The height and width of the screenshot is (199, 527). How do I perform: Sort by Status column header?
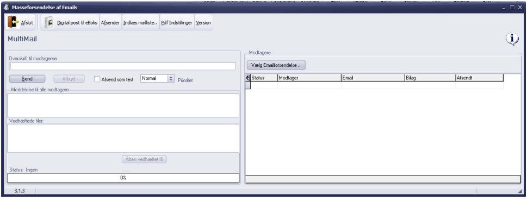point(264,78)
